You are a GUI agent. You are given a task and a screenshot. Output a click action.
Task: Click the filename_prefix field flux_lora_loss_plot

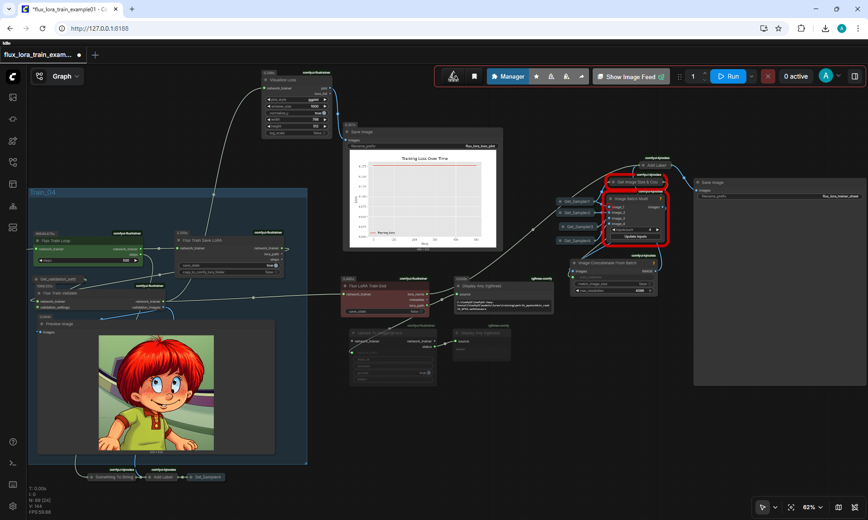[423, 146]
